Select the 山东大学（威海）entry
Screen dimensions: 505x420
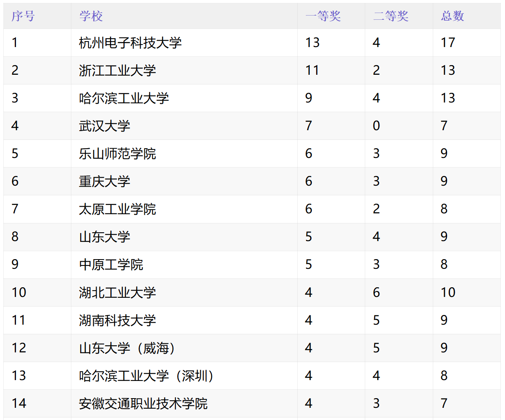[127, 348]
